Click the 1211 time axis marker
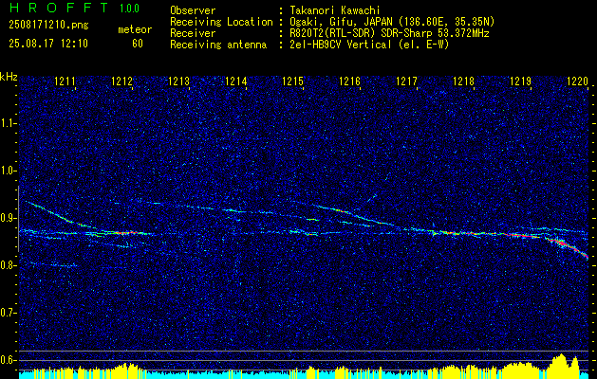 [x=65, y=81]
